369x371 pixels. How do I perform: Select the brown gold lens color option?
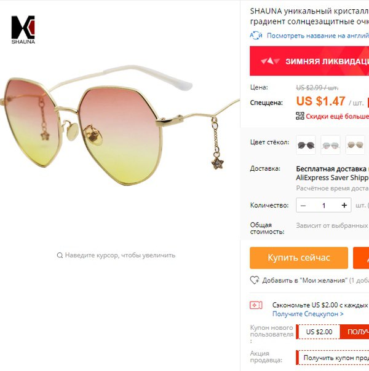pyautogui.click(x=355, y=145)
